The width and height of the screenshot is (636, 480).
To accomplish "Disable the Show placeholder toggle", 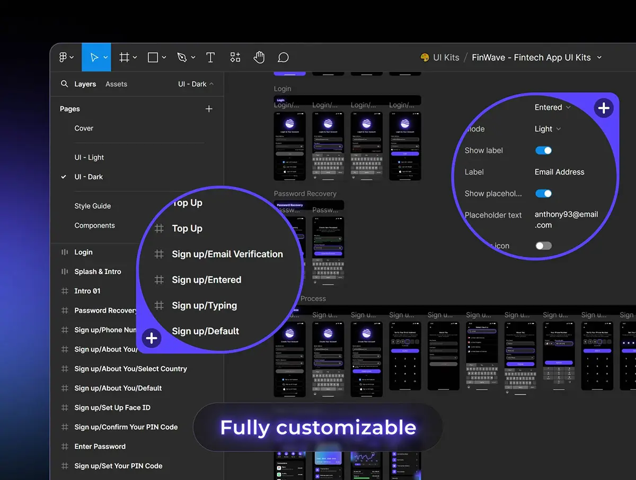I will coord(543,194).
